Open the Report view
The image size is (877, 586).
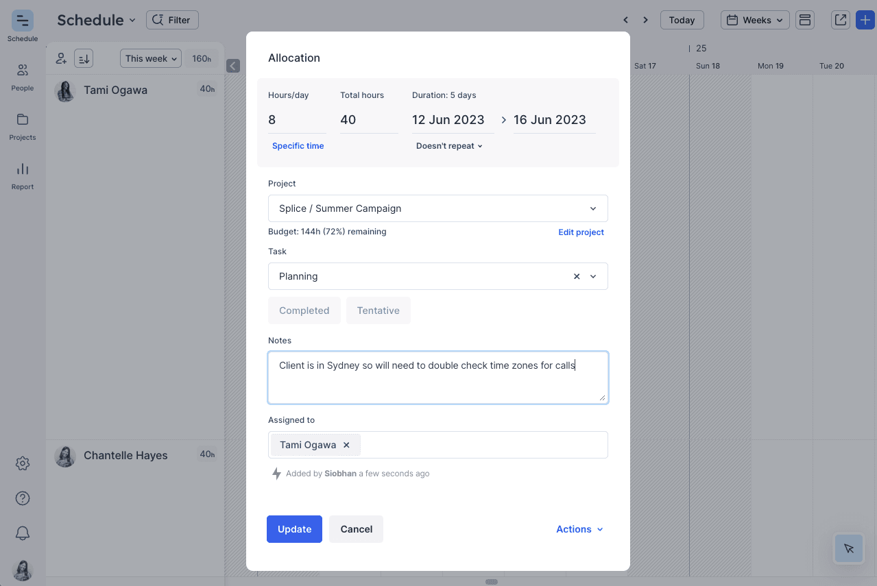[22, 175]
